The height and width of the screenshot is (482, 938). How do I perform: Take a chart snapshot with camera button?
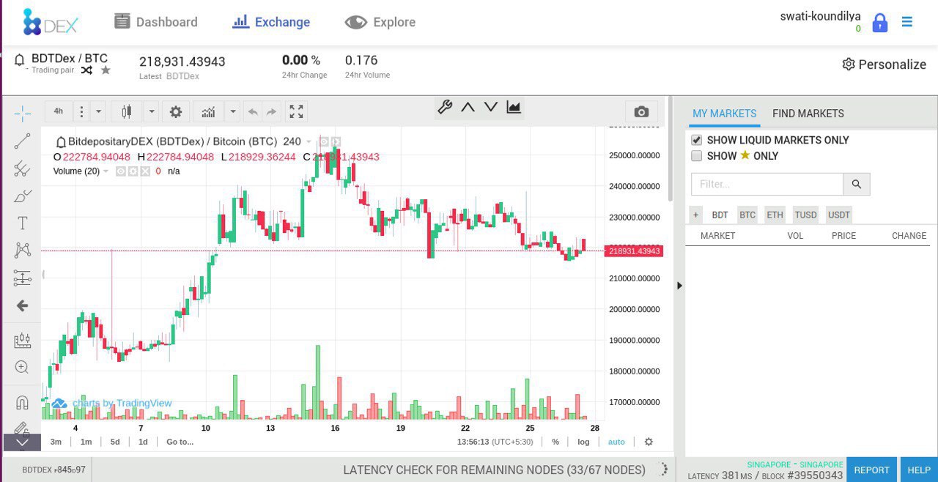click(x=641, y=111)
